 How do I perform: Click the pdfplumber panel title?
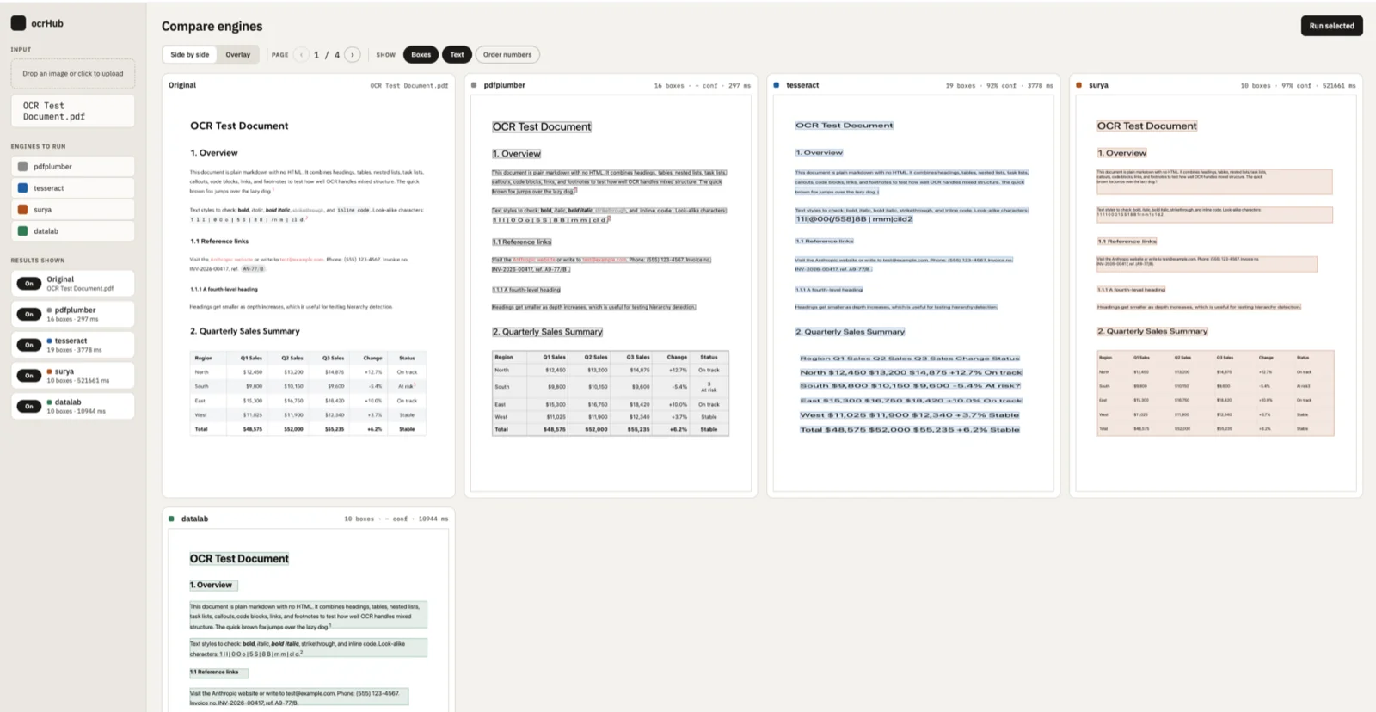point(504,85)
